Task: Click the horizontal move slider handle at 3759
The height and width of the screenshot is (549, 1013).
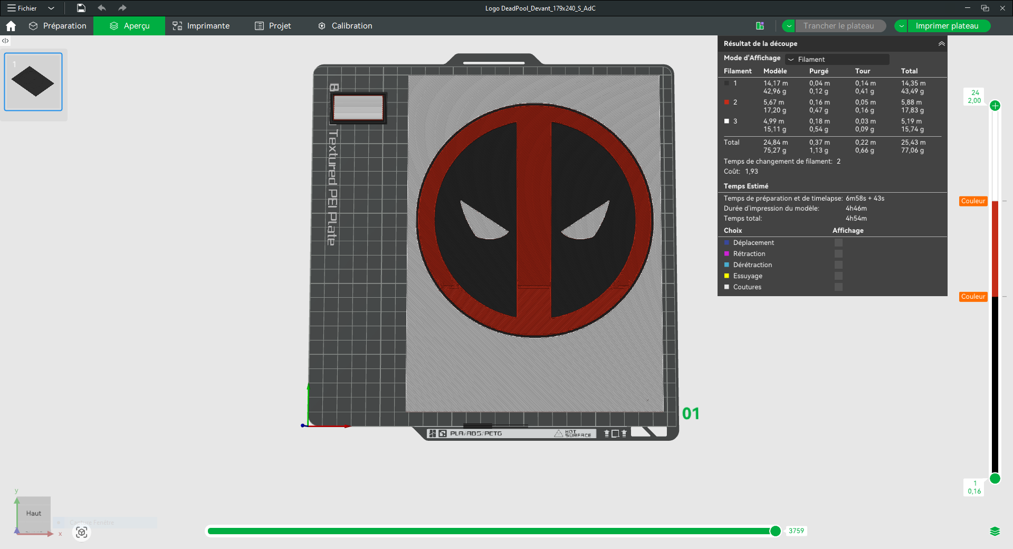Action: tap(775, 531)
